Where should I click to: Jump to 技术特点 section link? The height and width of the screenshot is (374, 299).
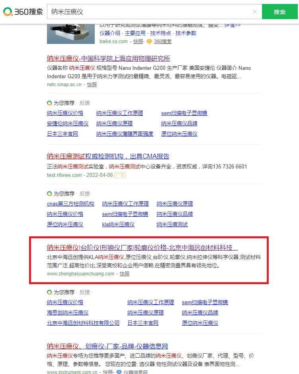click(x=160, y=33)
